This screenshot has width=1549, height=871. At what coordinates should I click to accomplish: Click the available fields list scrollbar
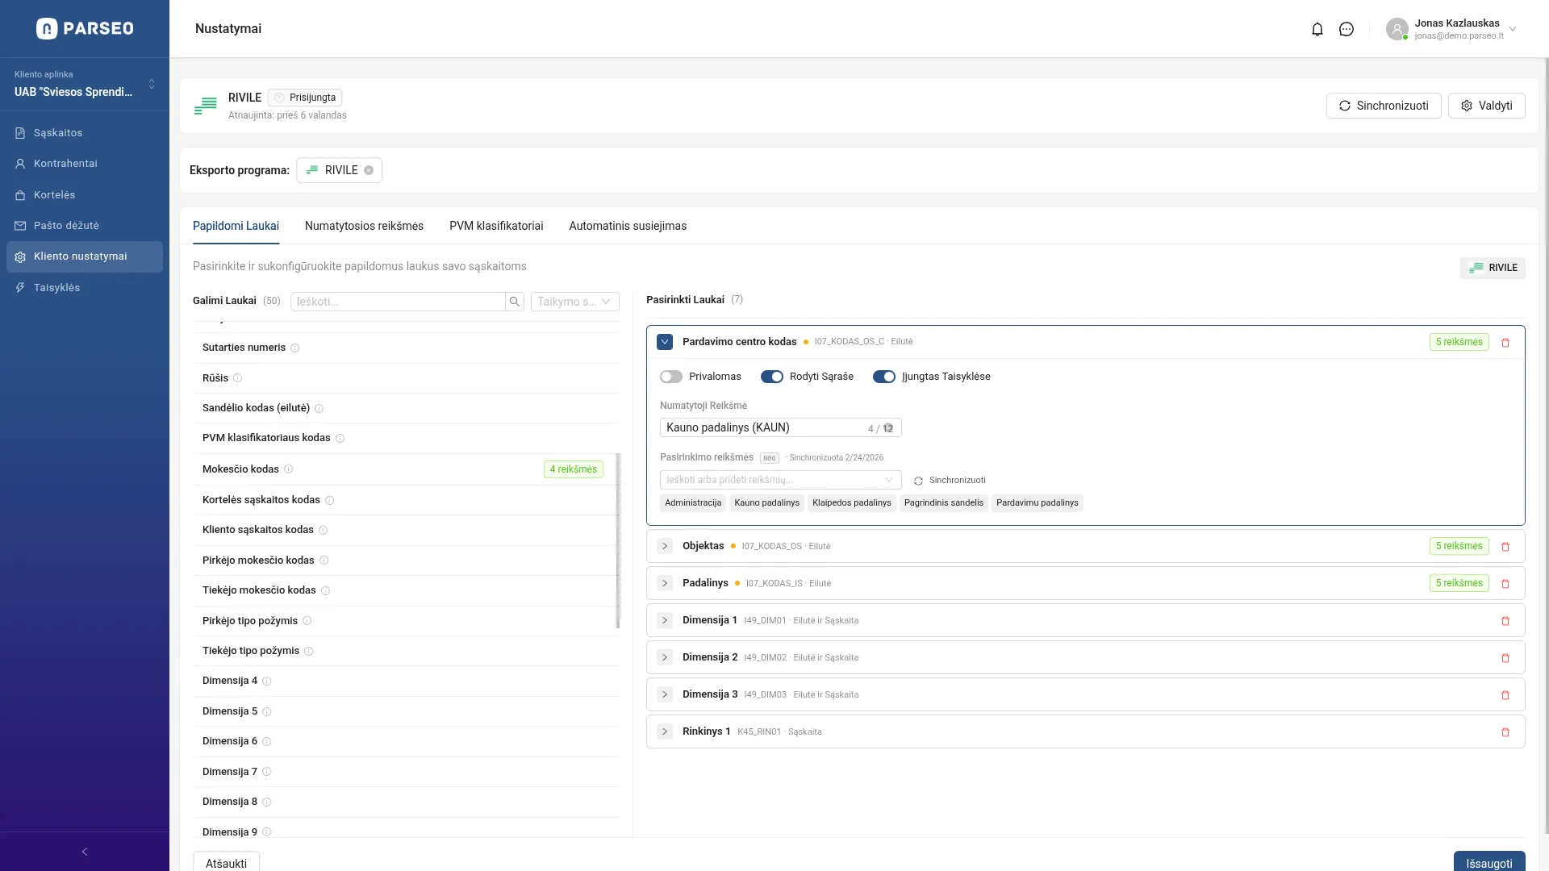click(618, 540)
